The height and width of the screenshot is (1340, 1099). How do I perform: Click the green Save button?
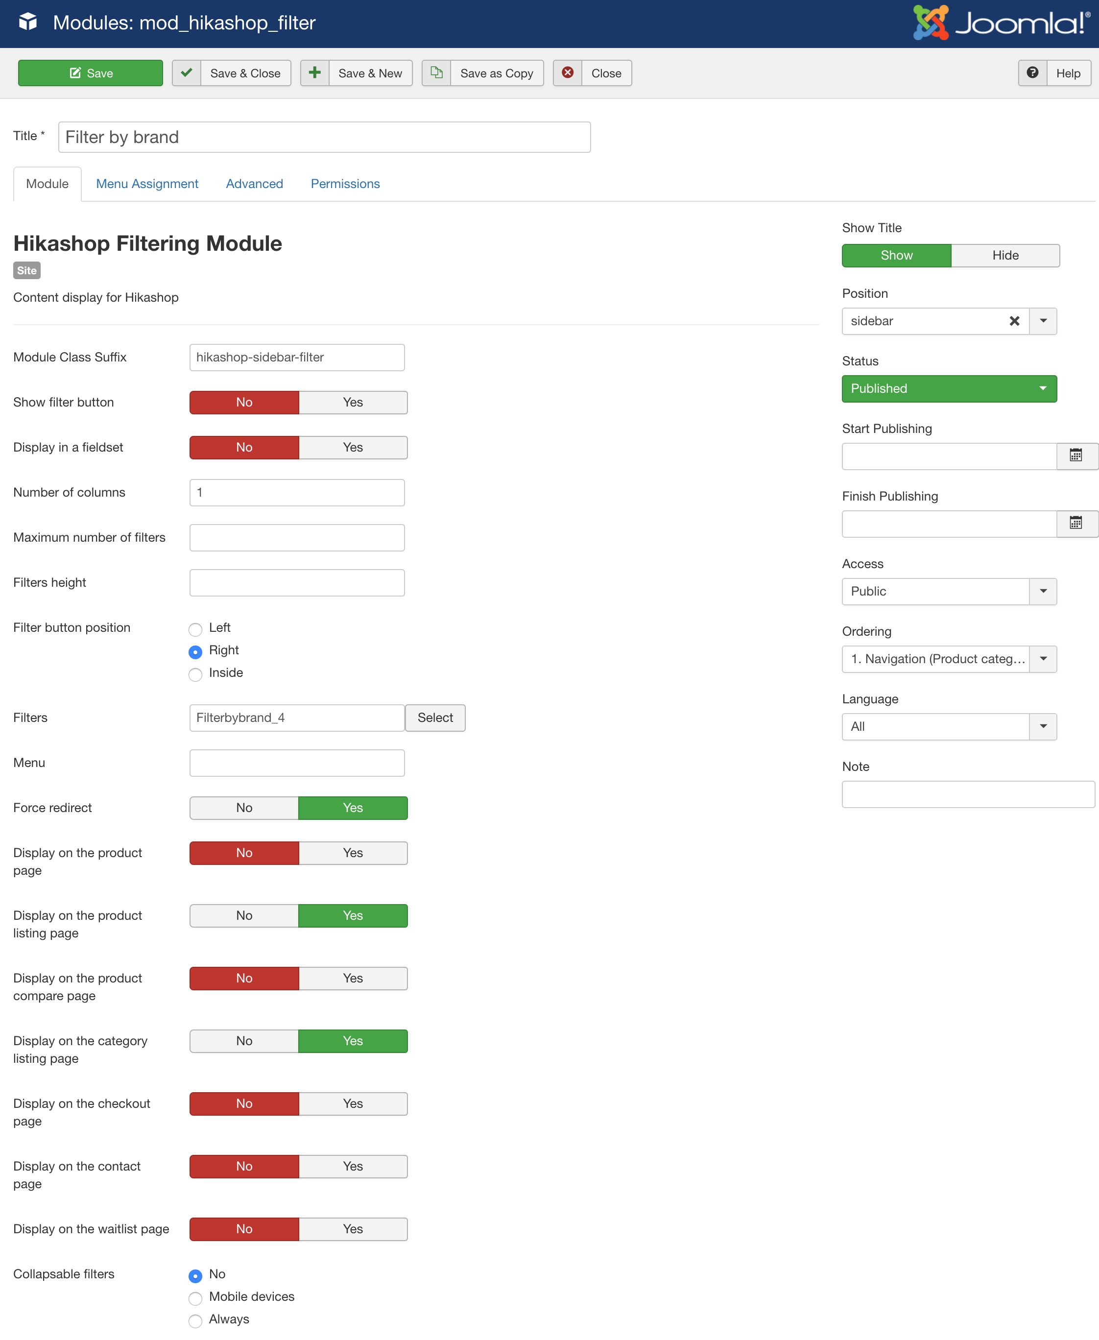click(x=91, y=73)
